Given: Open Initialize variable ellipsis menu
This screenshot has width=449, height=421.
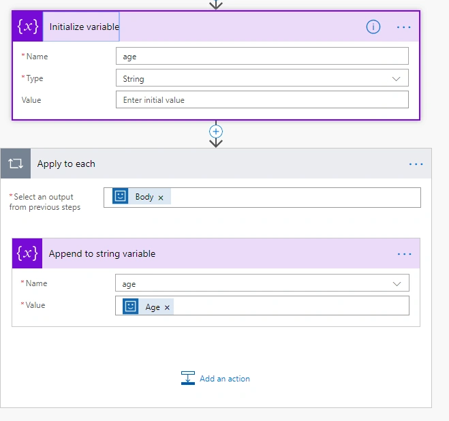Looking at the screenshot, I should tap(404, 27).
